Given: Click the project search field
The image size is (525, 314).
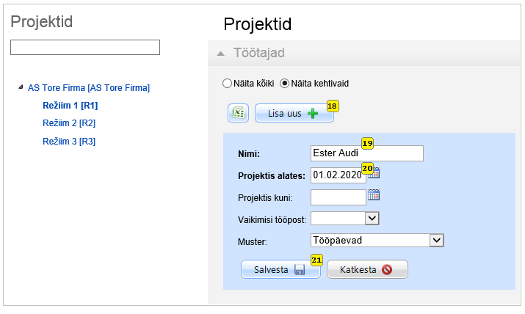Looking at the screenshot, I should pyautogui.click(x=85, y=48).
